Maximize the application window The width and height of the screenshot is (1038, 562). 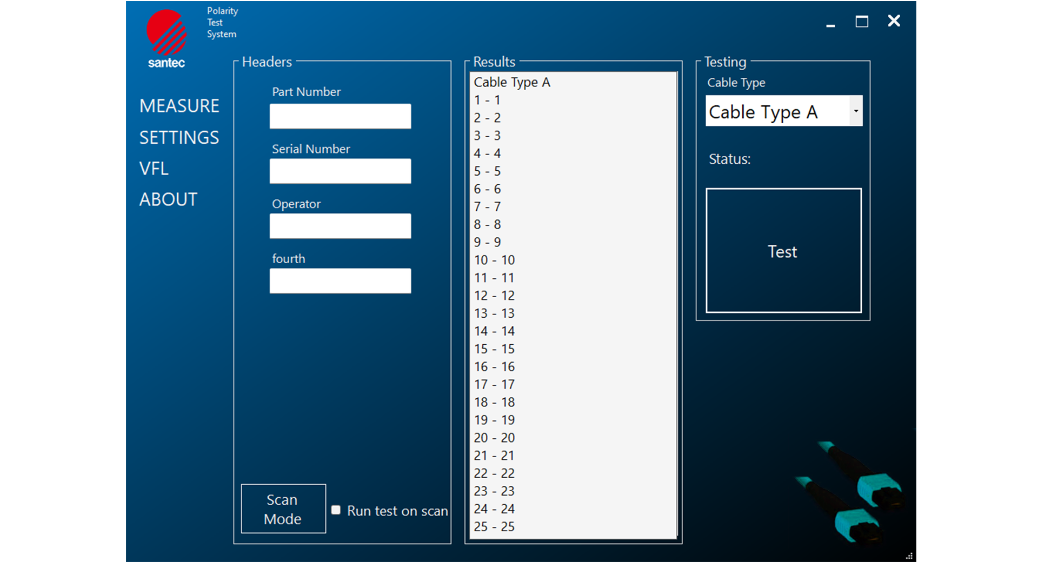click(x=862, y=22)
